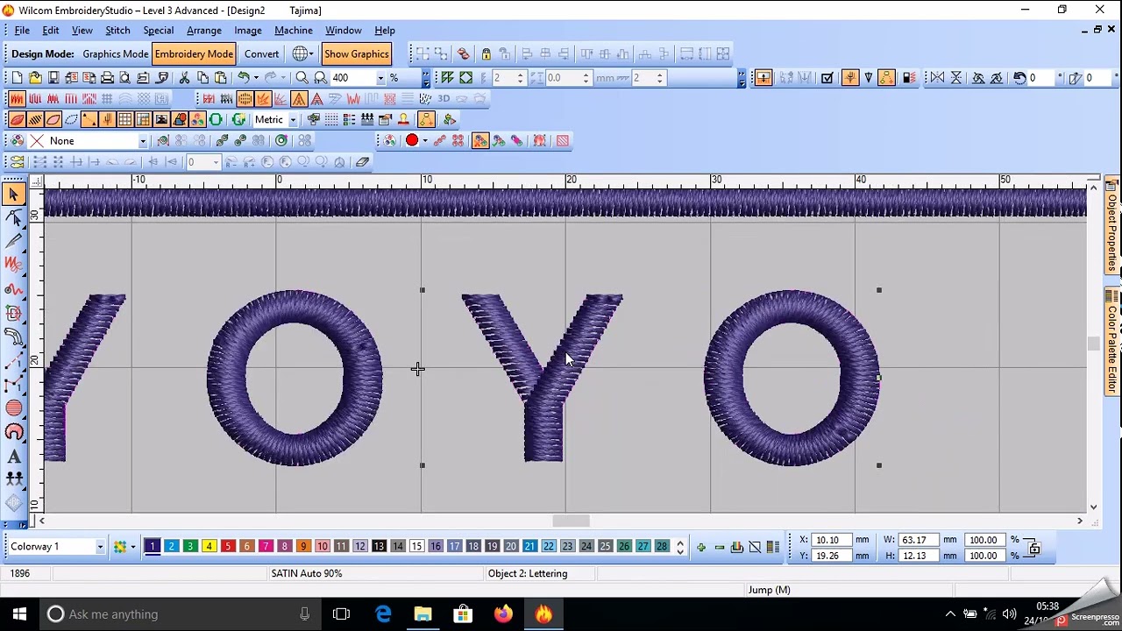Select yellow color swatch 4
The height and width of the screenshot is (631, 1122).
click(x=209, y=547)
